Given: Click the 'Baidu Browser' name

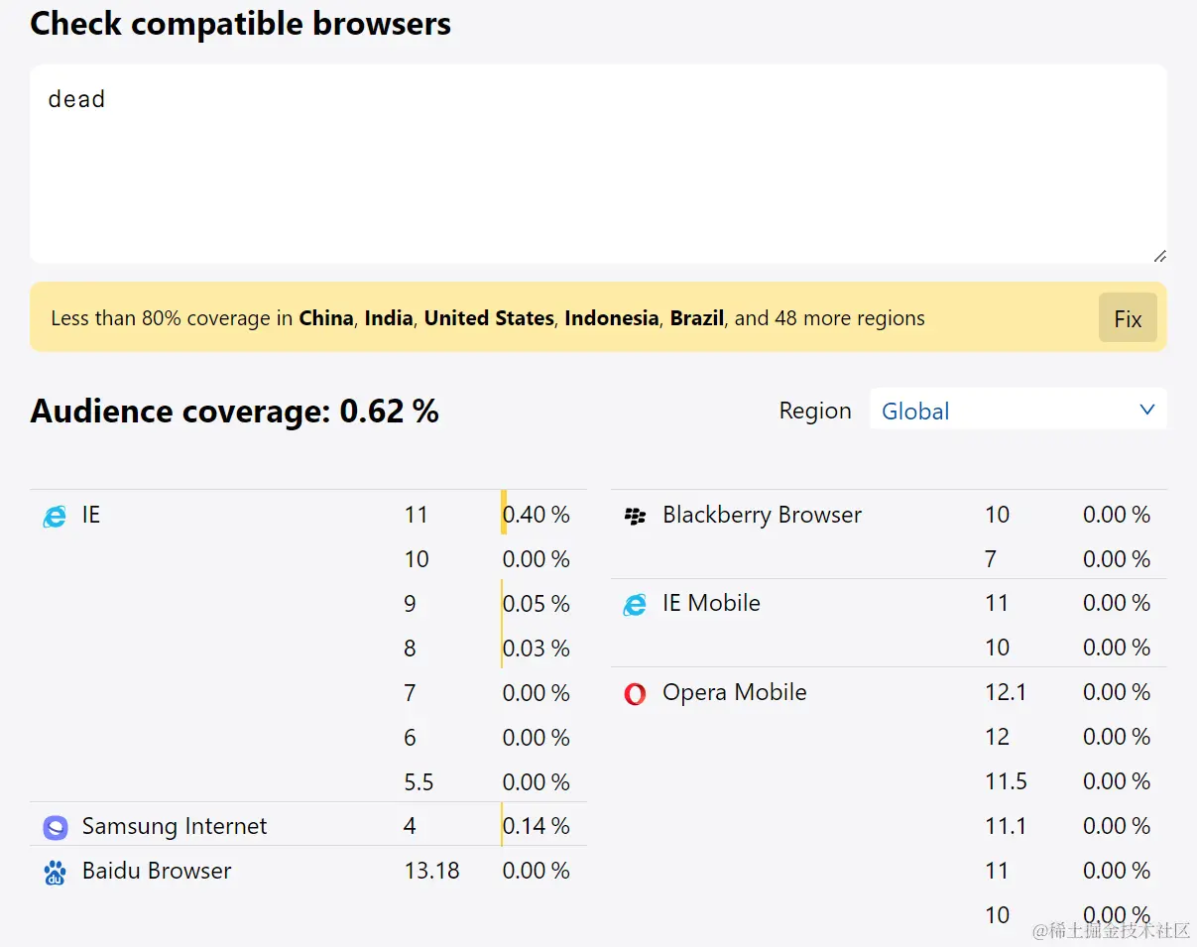Looking at the screenshot, I should click(x=157, y=871).
